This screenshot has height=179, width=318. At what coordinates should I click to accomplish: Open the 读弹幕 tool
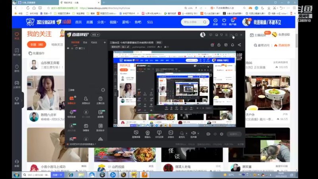(101, 114)
